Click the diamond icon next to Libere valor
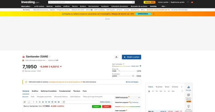The width and height of the screenshot is (215, 112). point(140,66)
